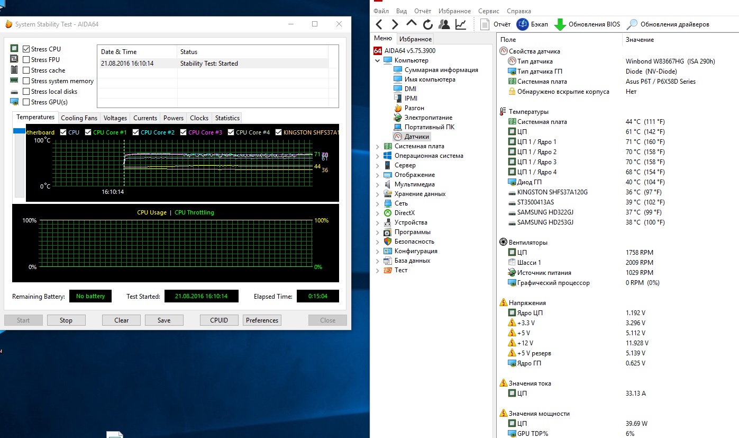Hide CPU Core #1 from the temperature graph
The image size is (739, 438).
pyautogui.click(x=88, y=132)
